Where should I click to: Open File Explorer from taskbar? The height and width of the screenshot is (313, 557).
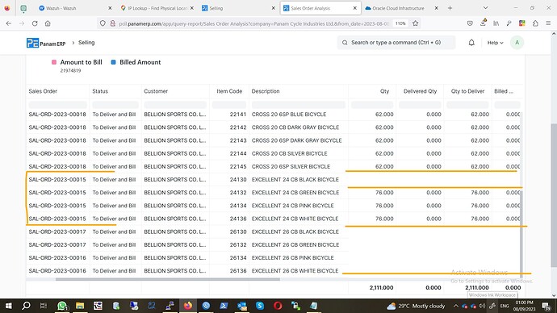(80, 306)
